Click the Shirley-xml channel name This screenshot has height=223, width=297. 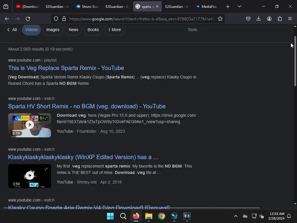coord(86,182)
